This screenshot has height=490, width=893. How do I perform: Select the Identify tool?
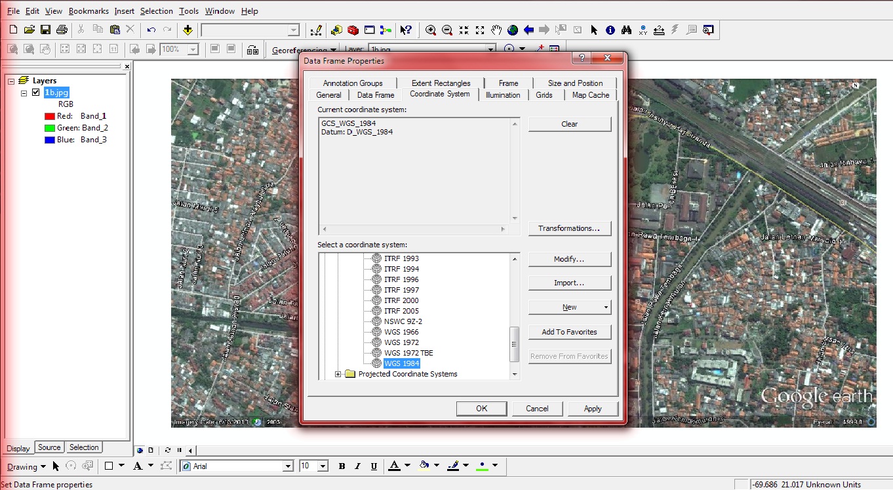(610, 30)
